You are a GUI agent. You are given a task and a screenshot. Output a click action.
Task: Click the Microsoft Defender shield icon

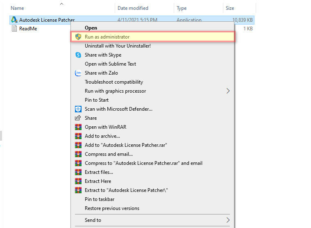(78, 109)
